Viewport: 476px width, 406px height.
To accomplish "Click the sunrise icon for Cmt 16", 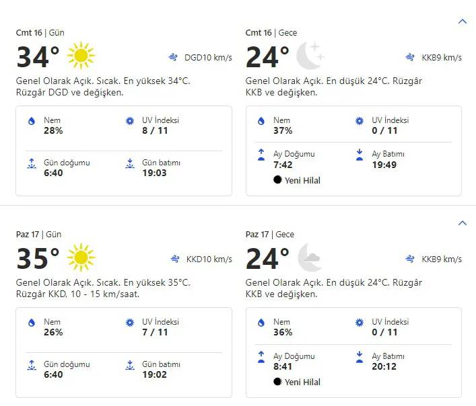I will point(31,163).
